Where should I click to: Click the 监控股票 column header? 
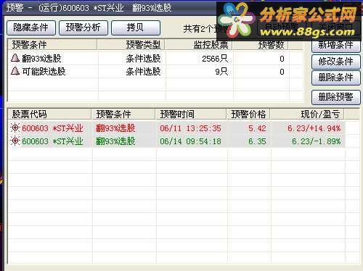coord(199,45)
